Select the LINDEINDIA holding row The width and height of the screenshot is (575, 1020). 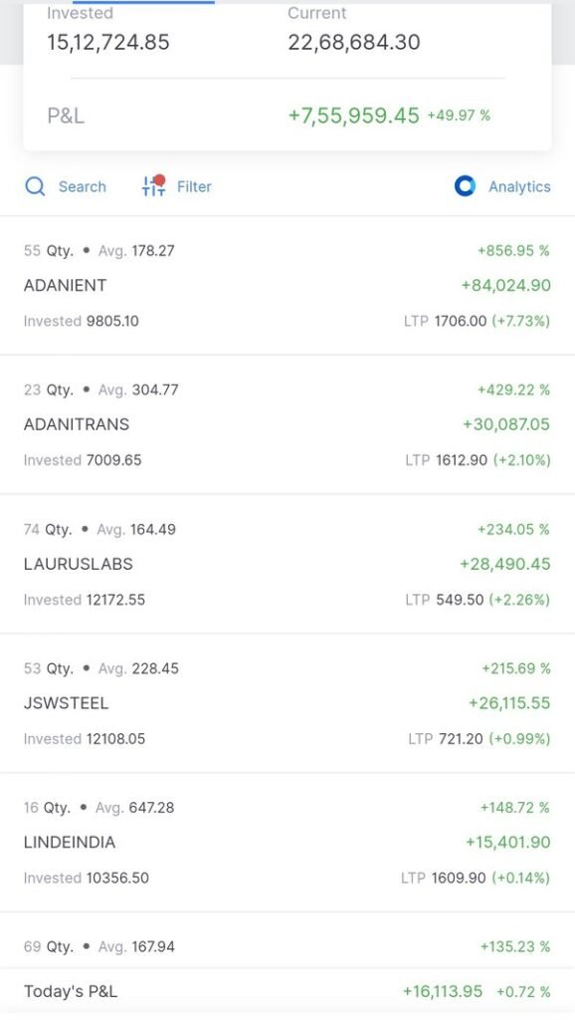287,843
